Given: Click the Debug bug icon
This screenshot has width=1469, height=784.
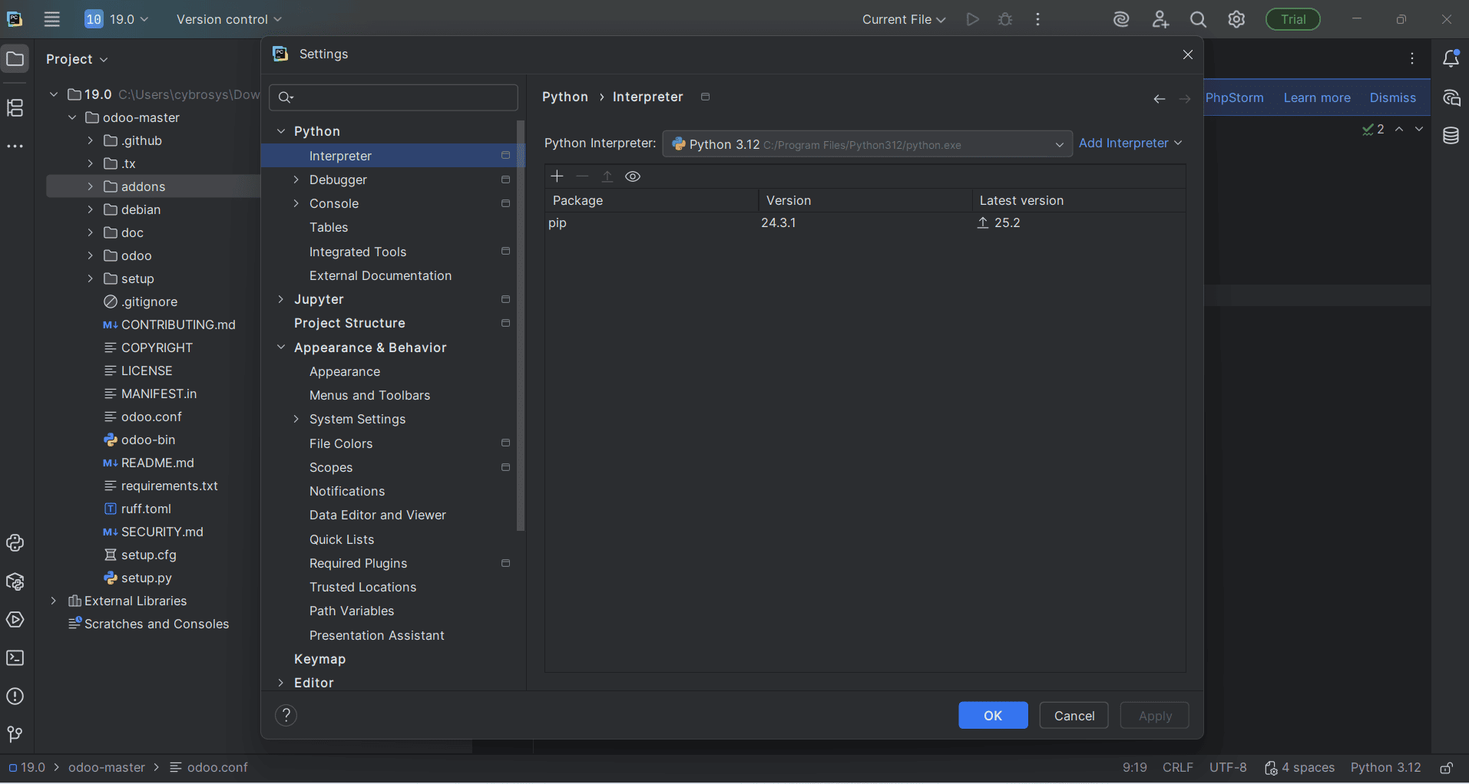Looking at the screenshot, I should tap(1005, 19).
